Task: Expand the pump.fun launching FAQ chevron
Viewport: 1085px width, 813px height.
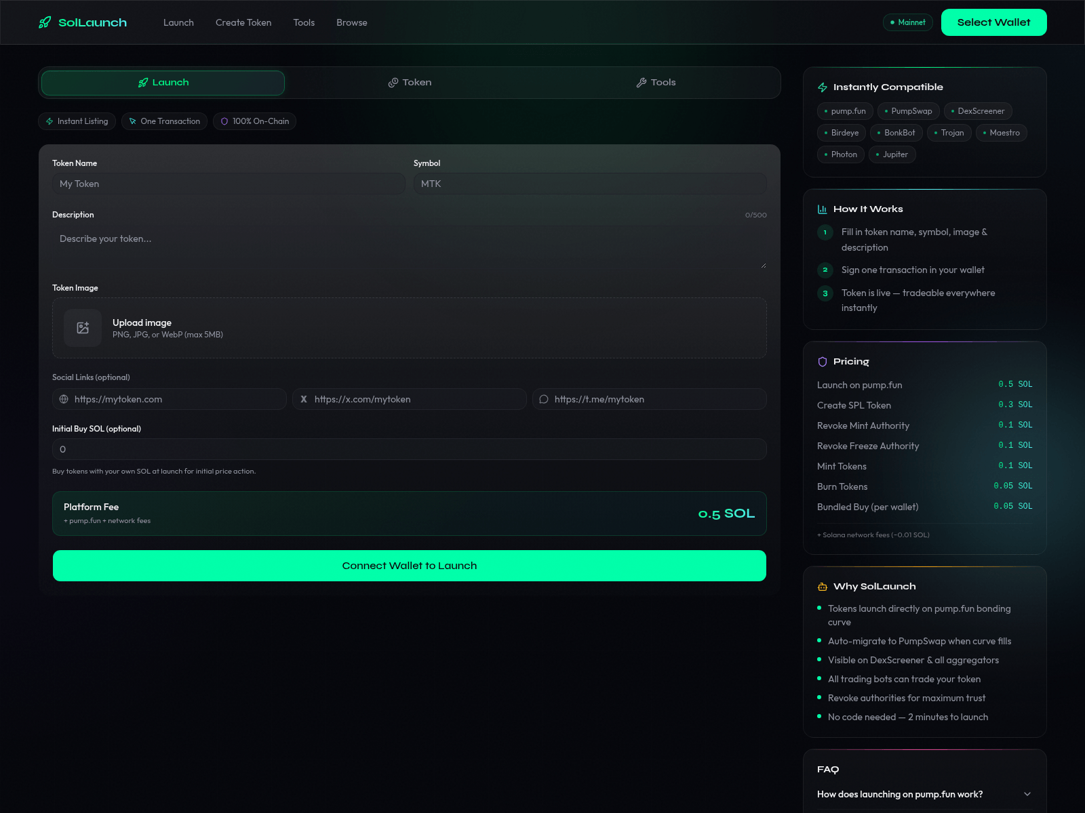Action: point(1027,794)
